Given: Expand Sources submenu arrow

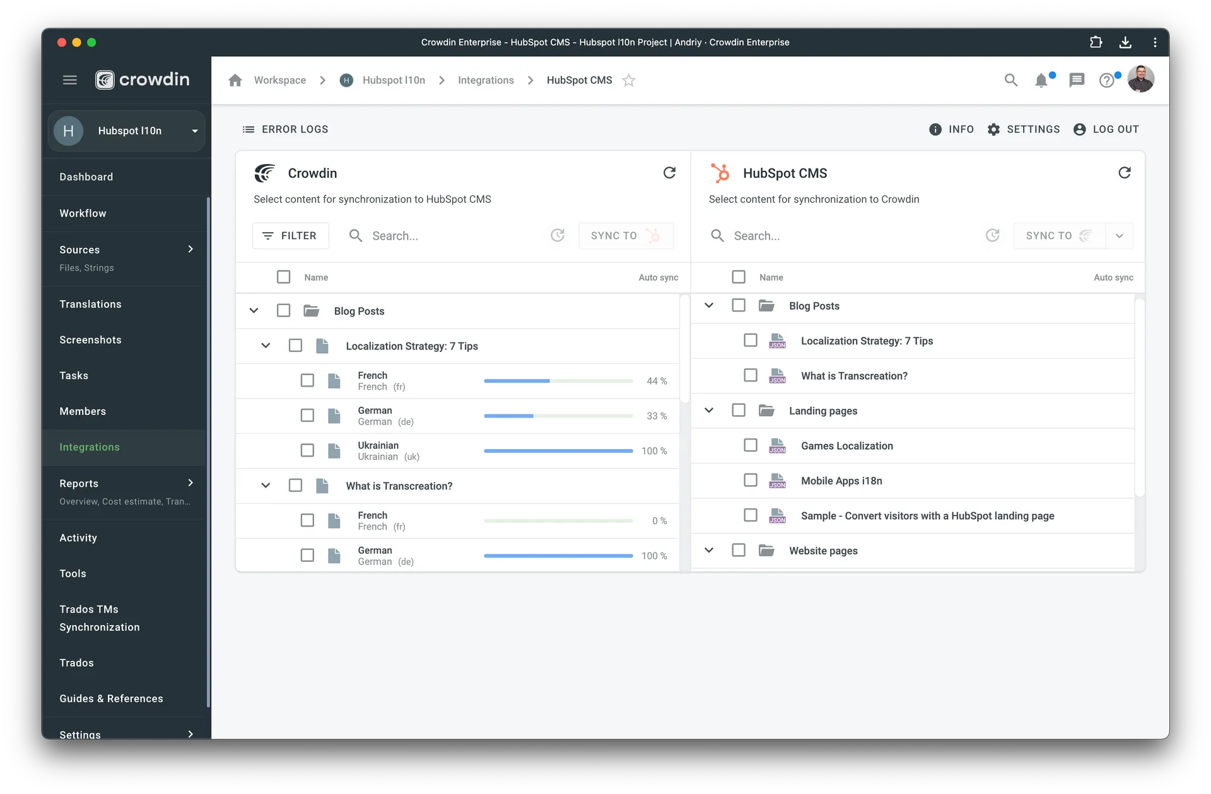Looking at the screenshot, I should coord(190,249).
